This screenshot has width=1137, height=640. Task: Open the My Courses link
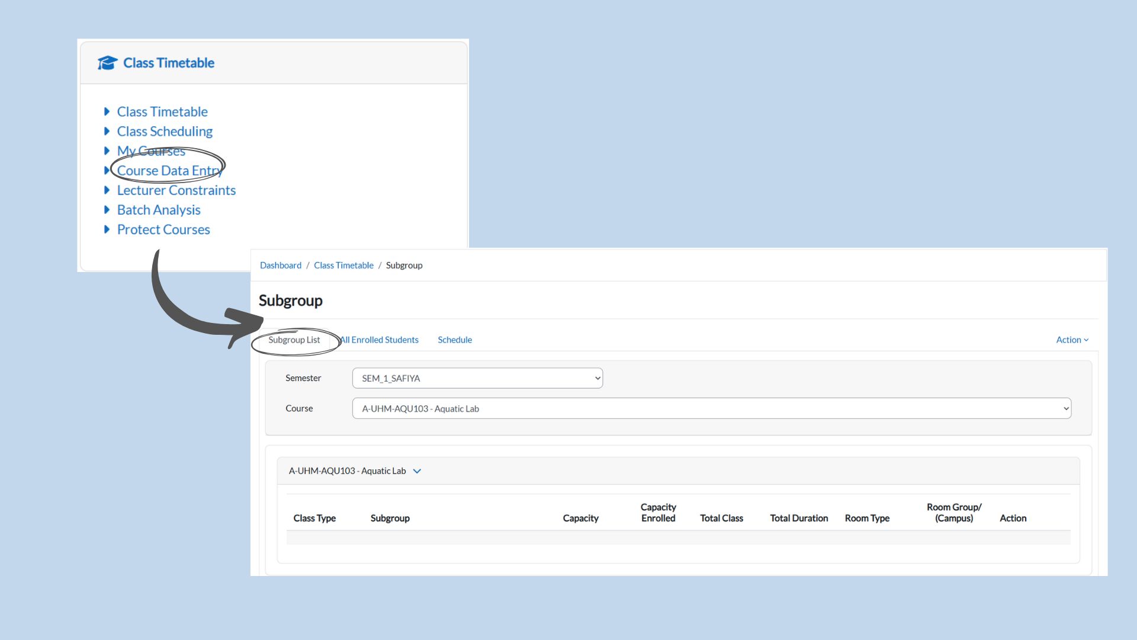[x=151, y=151]
